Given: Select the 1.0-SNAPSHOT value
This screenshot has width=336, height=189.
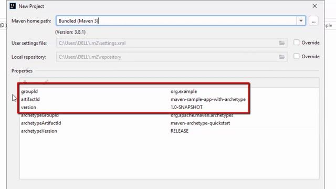Looking at the screenshot, I should click(x=186, y=107).
